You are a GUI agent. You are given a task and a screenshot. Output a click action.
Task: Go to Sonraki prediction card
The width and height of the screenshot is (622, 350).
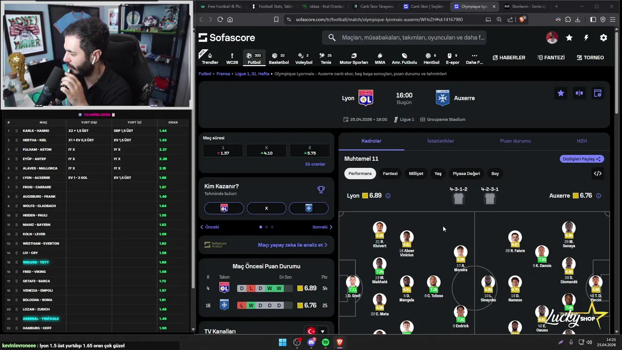(x=322, y=227)
